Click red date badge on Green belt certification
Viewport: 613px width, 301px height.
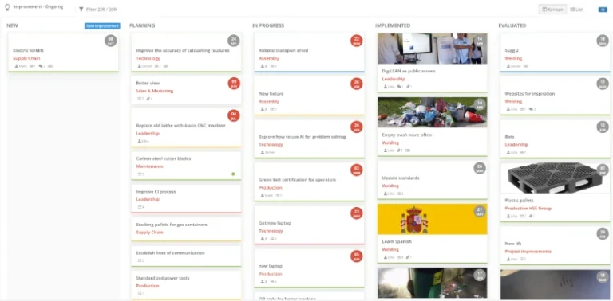[357, 170]
